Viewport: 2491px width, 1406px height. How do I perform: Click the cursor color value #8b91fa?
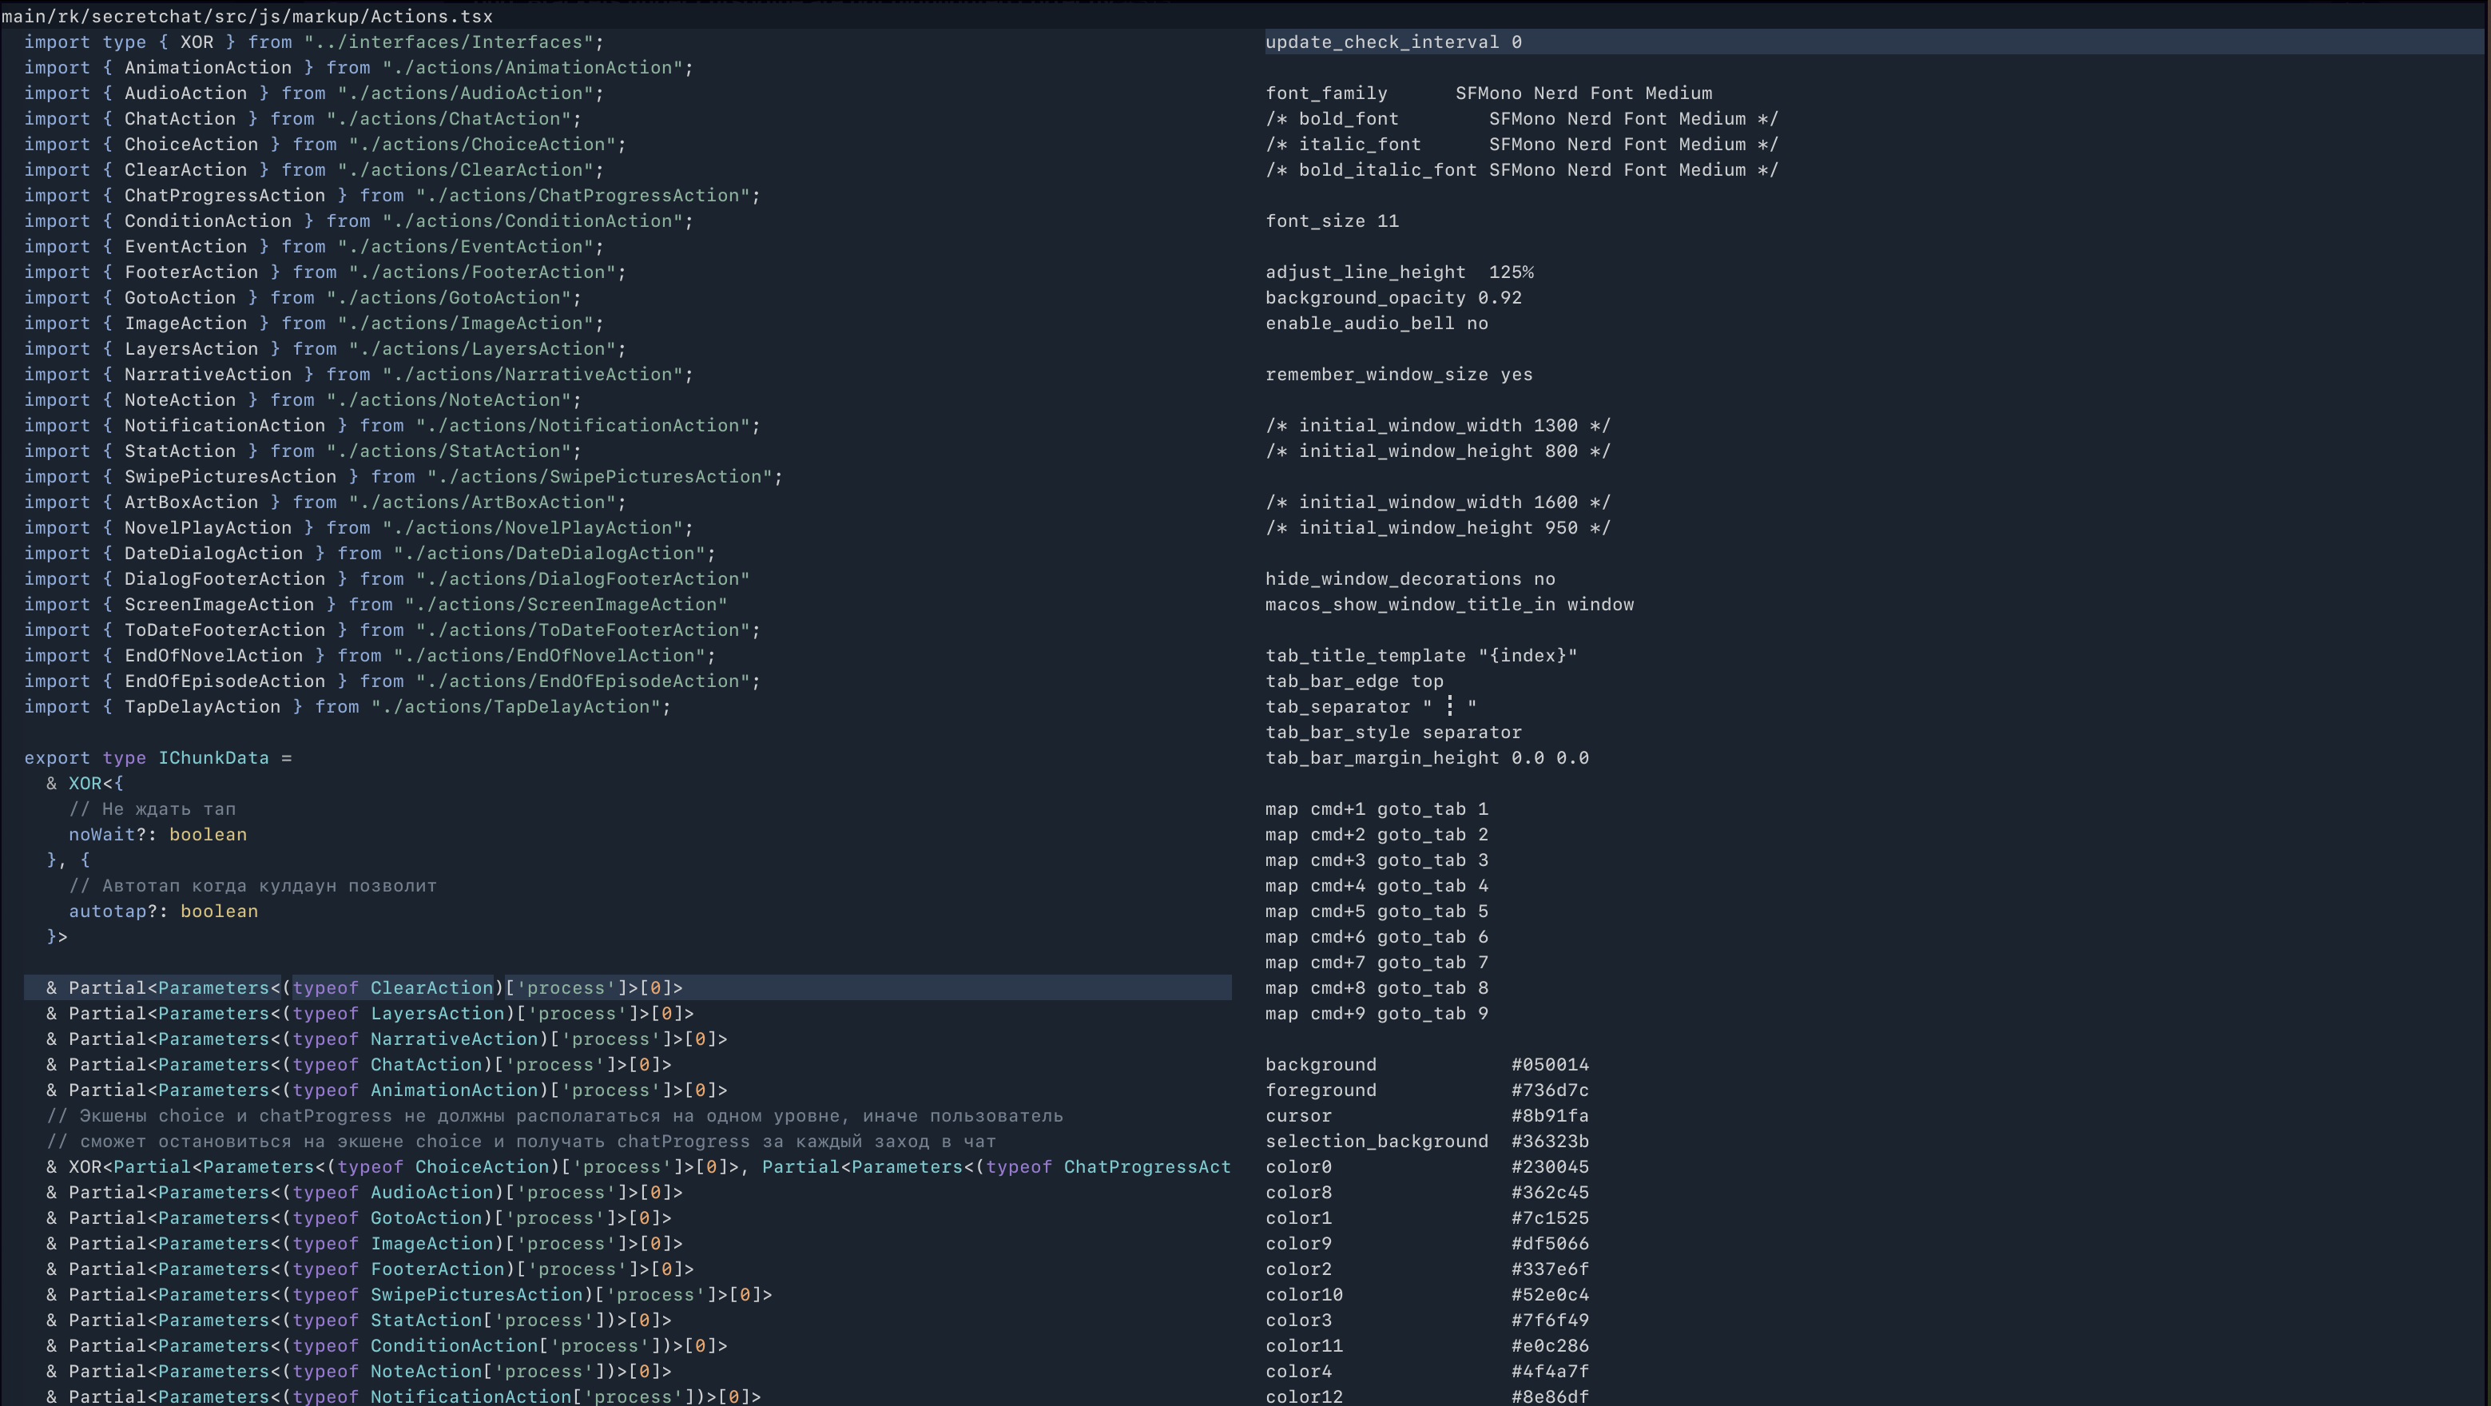[x=1547, y=1116]
